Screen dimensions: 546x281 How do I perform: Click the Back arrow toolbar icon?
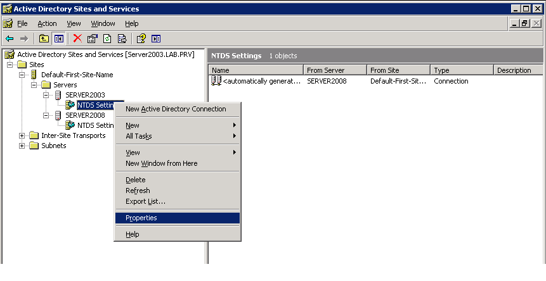tap(10, 39)
